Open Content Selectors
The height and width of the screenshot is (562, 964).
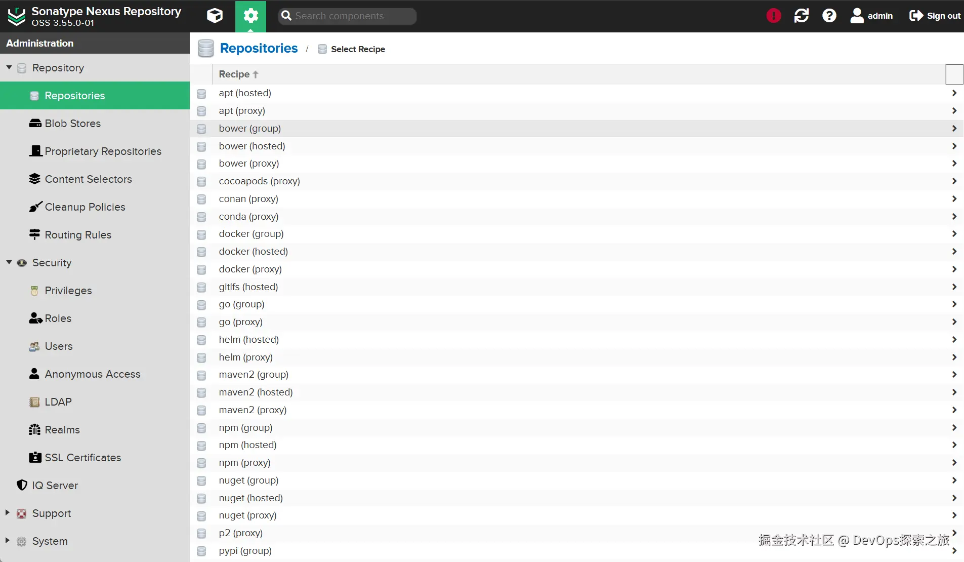(95, 179)
